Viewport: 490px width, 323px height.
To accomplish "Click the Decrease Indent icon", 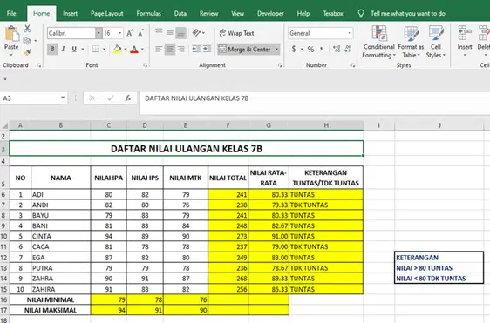I will click(x=196, y=49).
